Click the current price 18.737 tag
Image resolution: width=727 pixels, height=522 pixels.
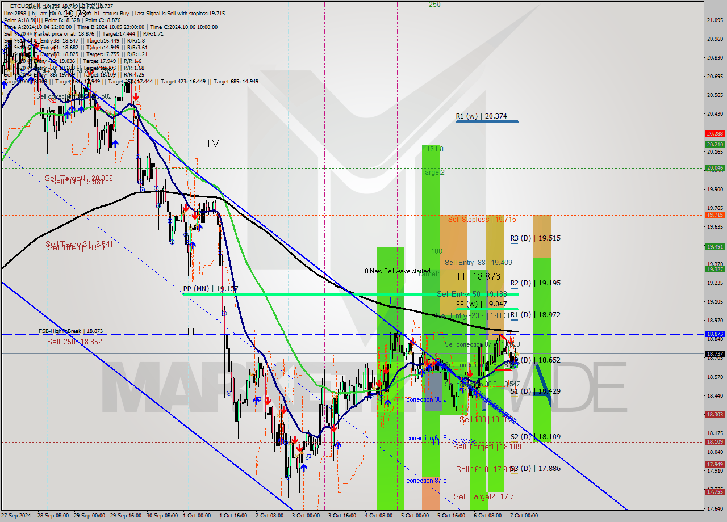pyautogui.click(x=715, y=353)
